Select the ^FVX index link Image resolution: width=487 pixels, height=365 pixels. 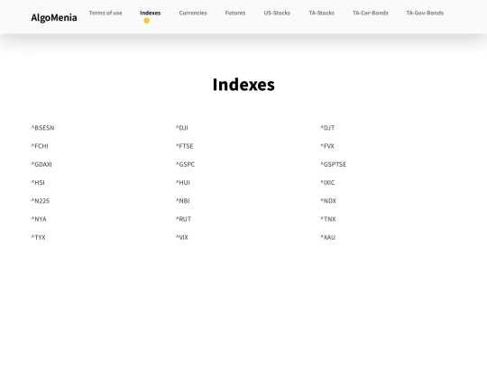(327, 146)
